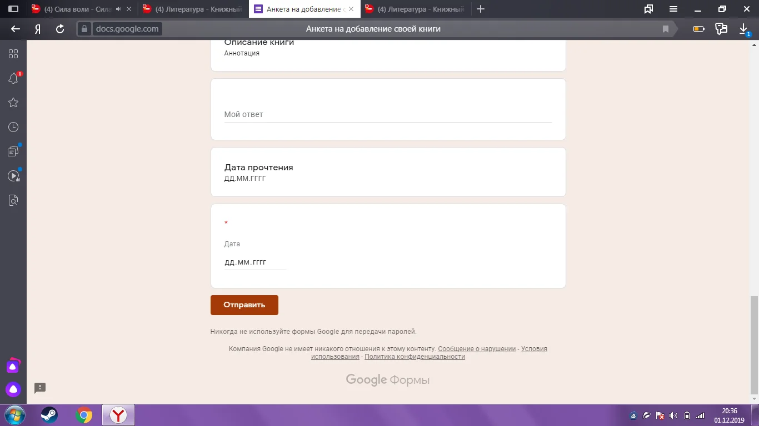
Task: Click the 'ДД.ММ.ГГГГ' date input field
Action: (254, 262)
